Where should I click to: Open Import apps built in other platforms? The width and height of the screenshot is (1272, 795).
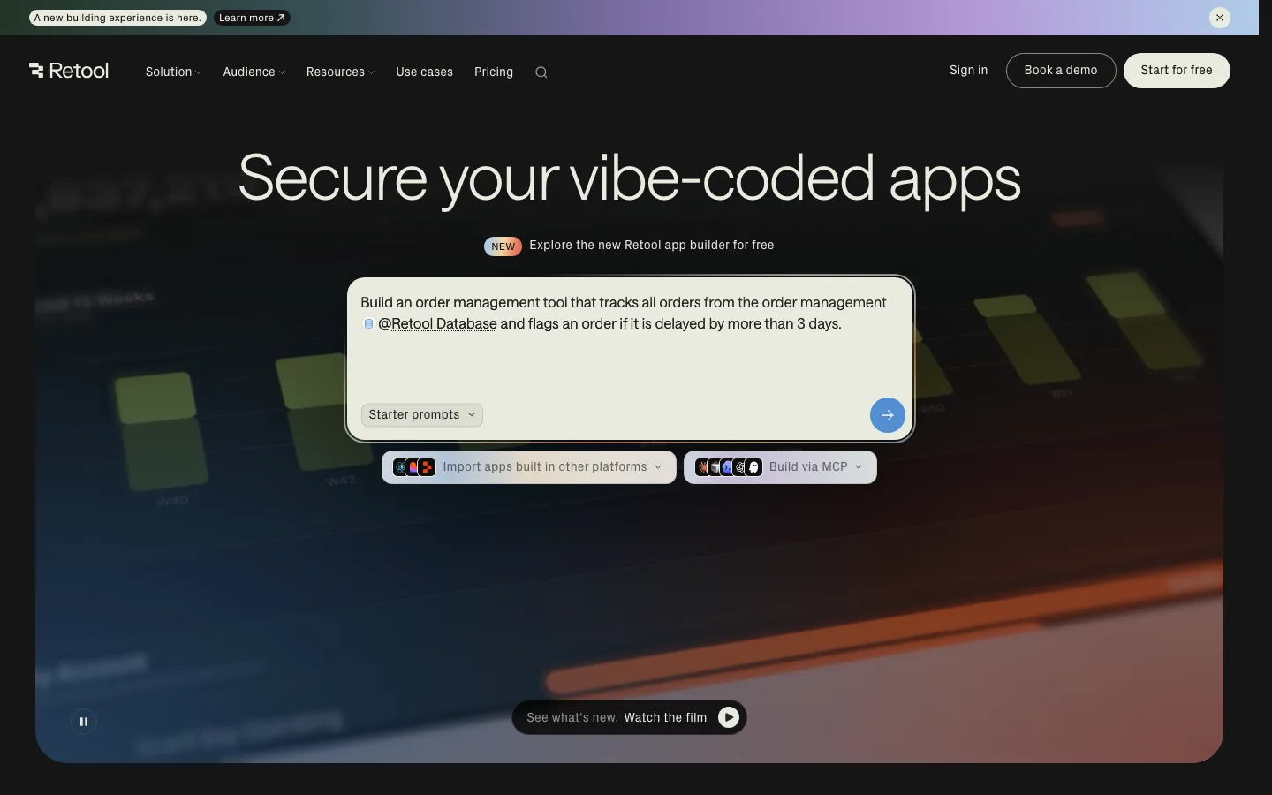coord(528,467)
